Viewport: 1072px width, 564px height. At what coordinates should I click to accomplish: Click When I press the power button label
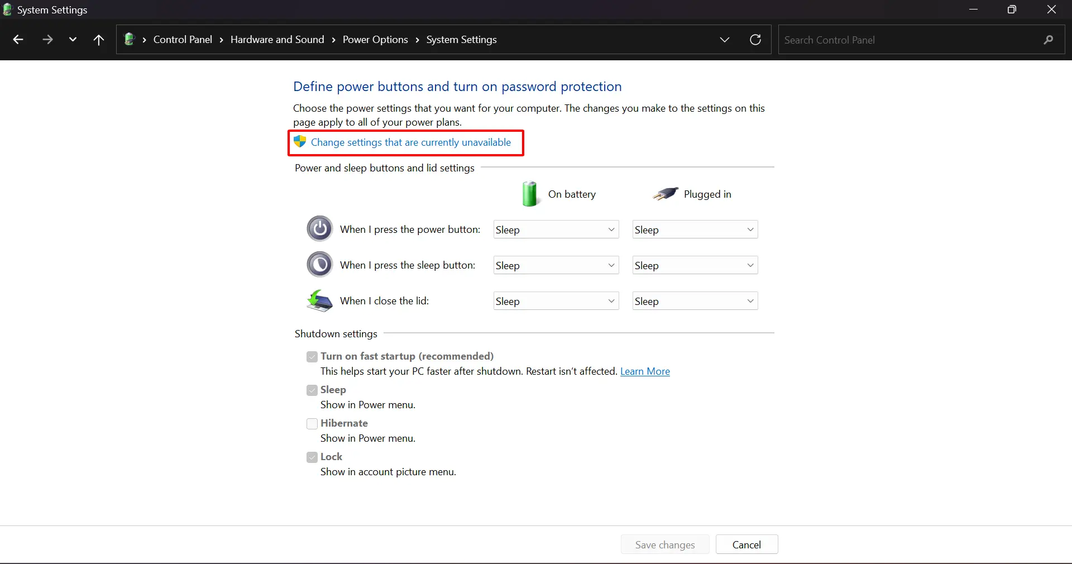tap(410, 230)
